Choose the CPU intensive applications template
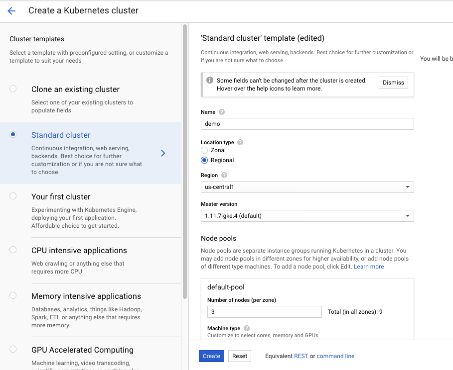453x370 pixels. click(x=13, y=250)
